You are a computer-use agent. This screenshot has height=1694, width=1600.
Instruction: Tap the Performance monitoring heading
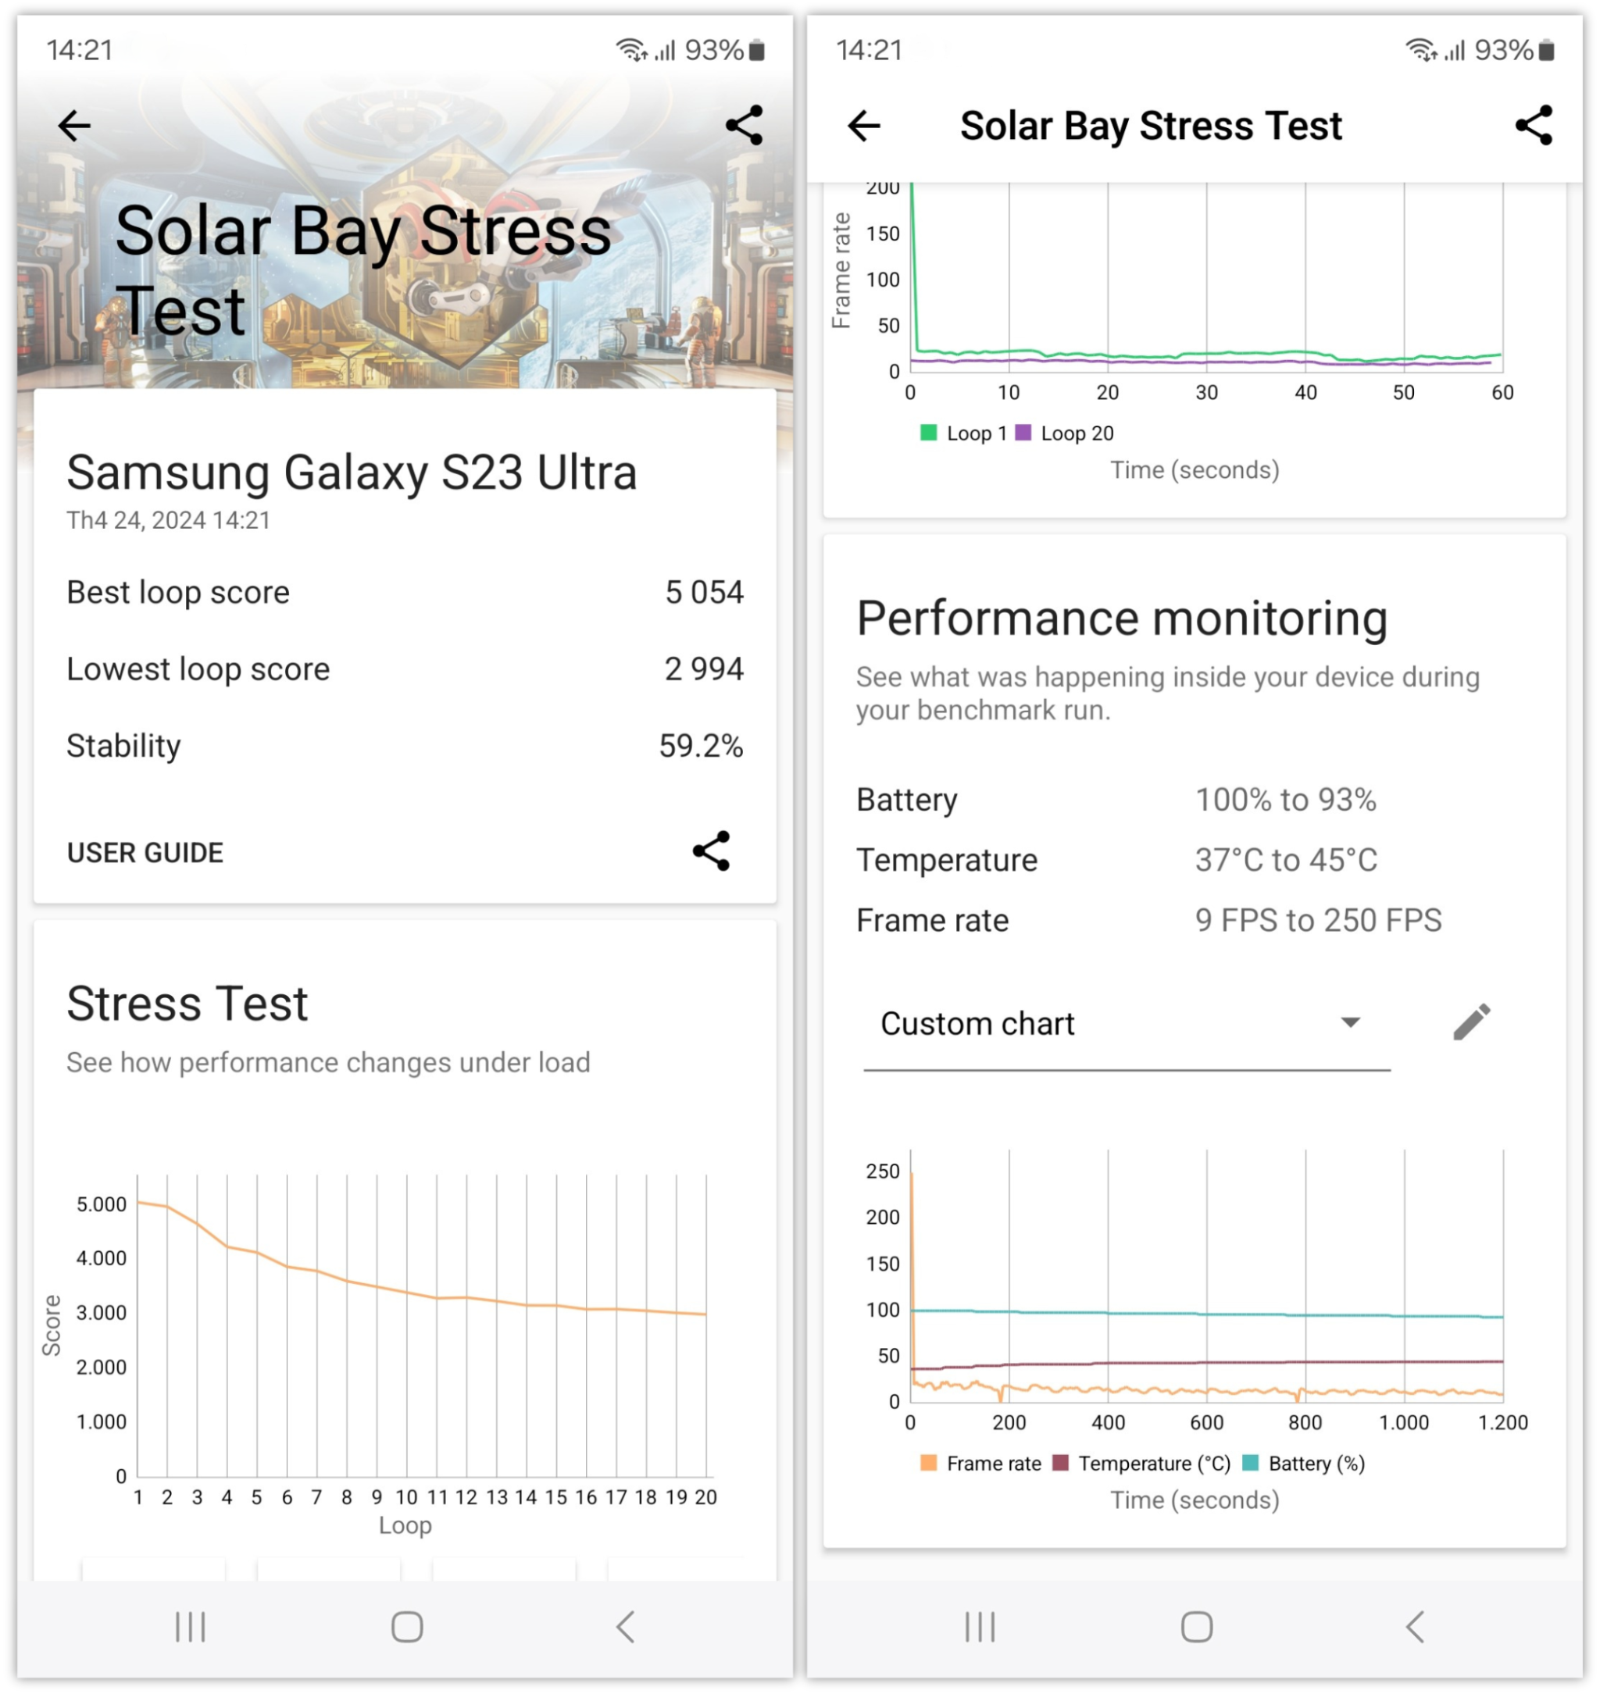coord(1122,619)
